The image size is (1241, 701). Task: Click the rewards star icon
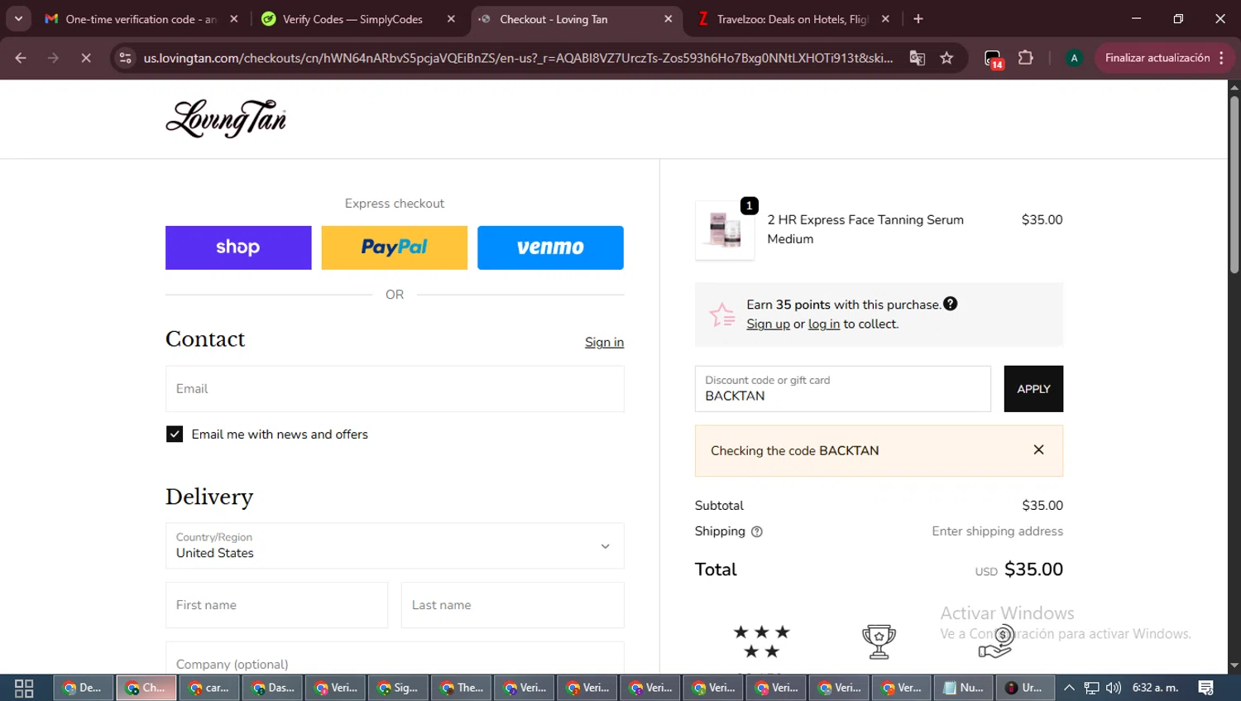coord(722,315)
